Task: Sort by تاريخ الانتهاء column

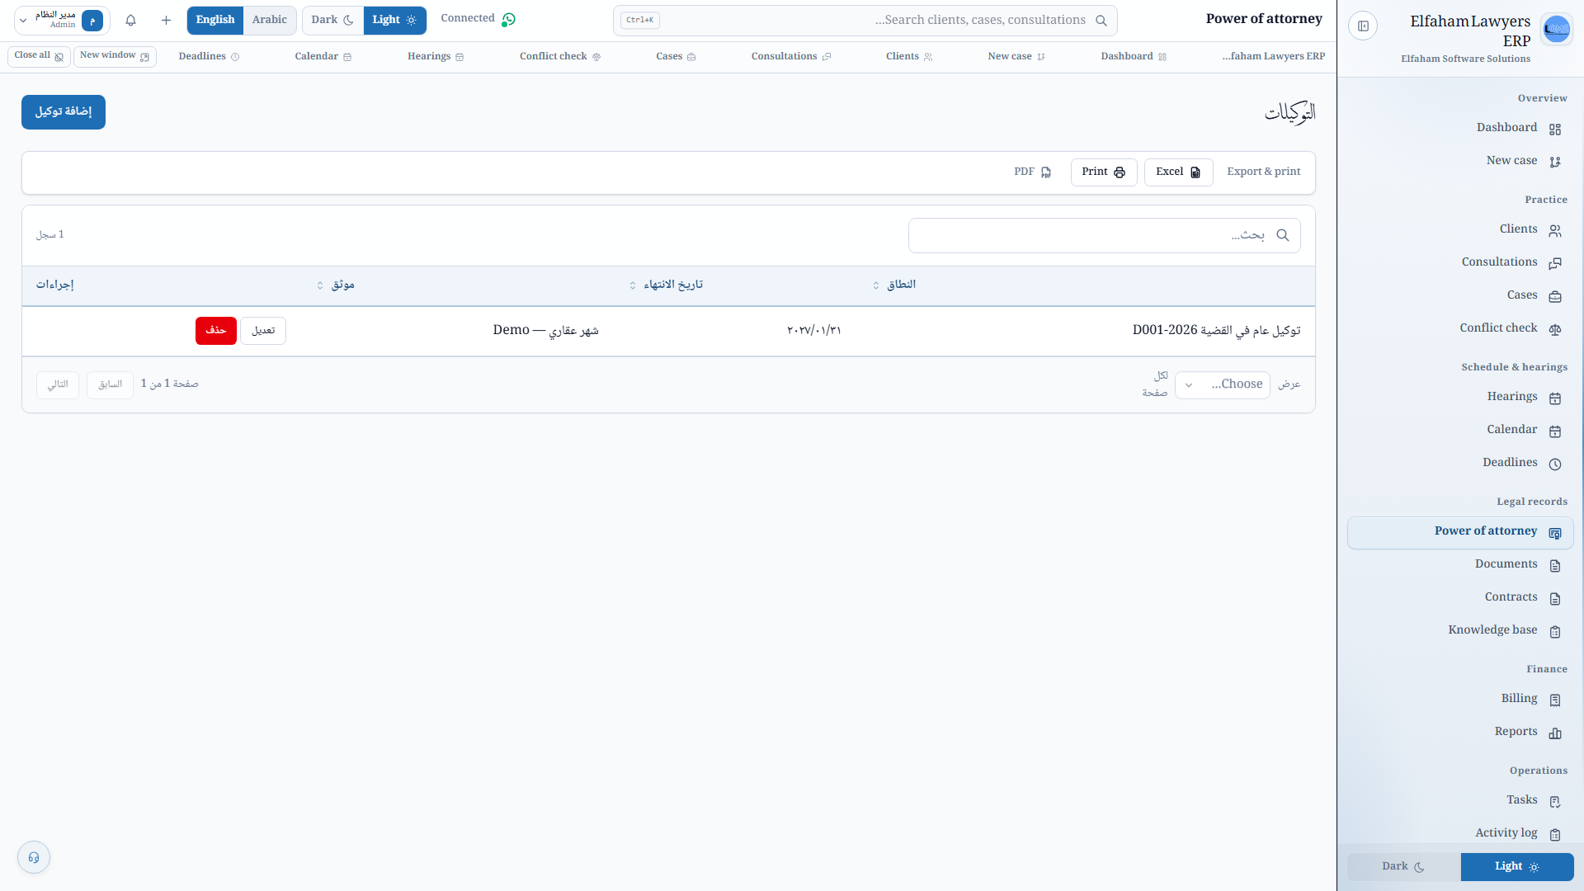Action: (x=667, y=285)
